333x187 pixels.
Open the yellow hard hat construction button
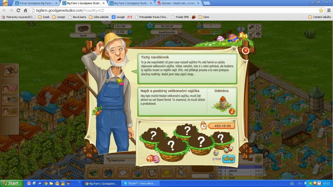click(167, 173)
